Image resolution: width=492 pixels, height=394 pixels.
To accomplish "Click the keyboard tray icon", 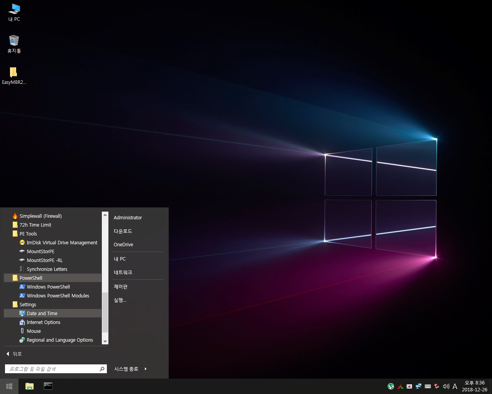I will pos(428,386).
